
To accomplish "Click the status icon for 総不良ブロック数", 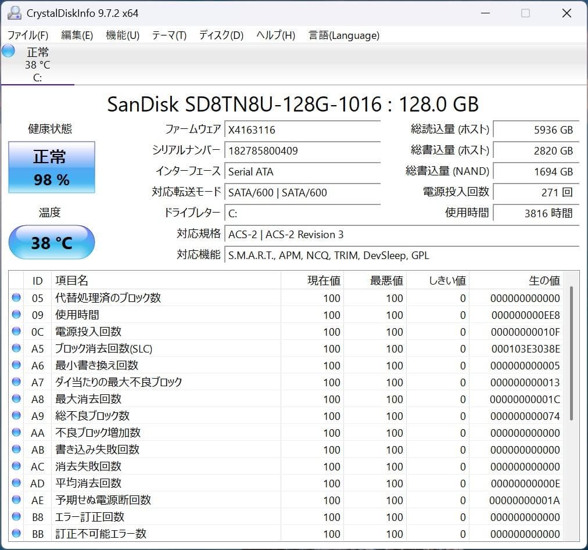I will click(x=17, y=416).
